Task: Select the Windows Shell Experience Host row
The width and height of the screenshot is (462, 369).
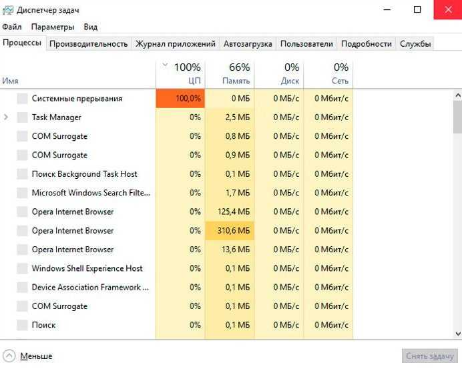Action: [176, 268]
